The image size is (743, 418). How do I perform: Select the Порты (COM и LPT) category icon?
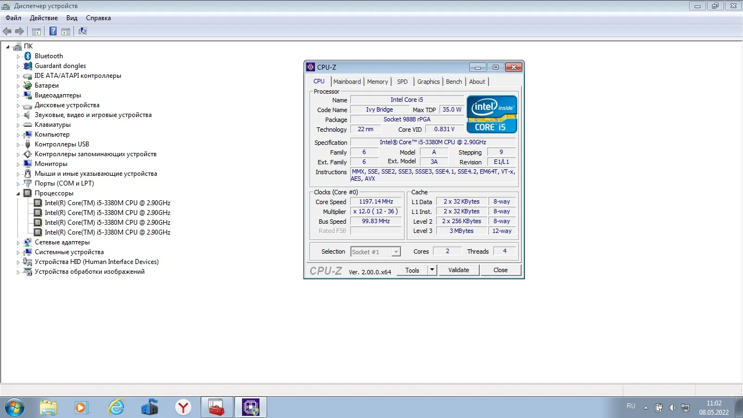pos(28,183)
